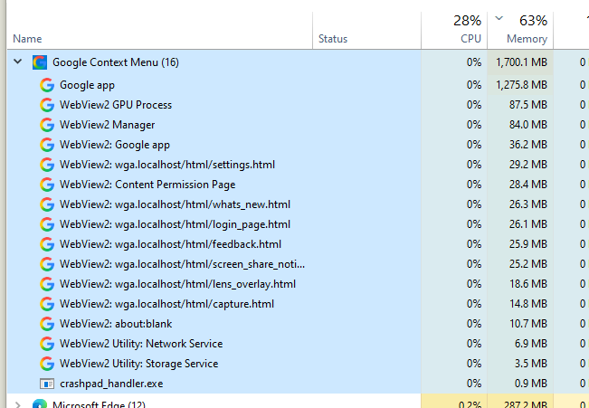
Task: Expand the Microsoft Edge process group
Action: (x=17, y=404)
